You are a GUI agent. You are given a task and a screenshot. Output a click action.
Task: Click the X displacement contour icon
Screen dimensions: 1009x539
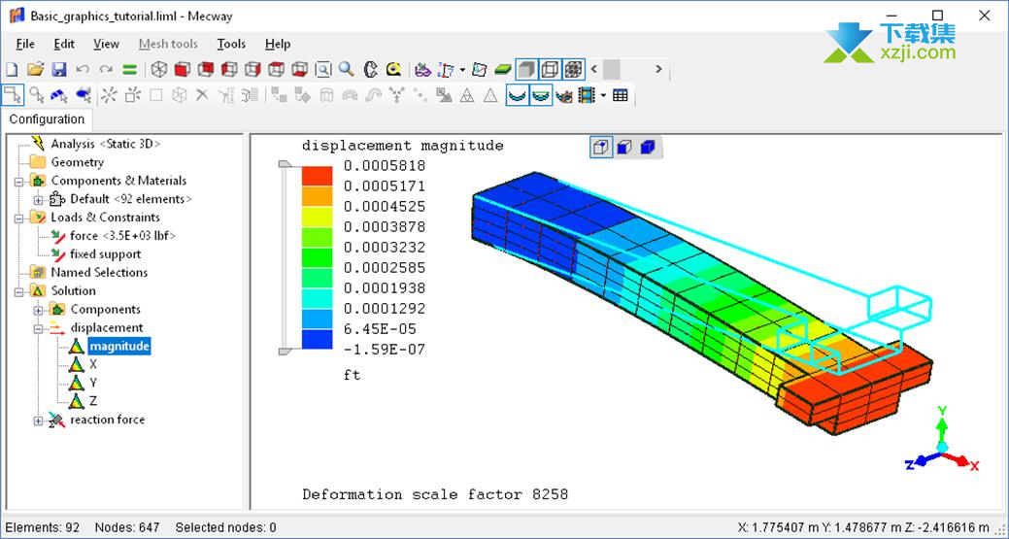click(x=77, y=364)
